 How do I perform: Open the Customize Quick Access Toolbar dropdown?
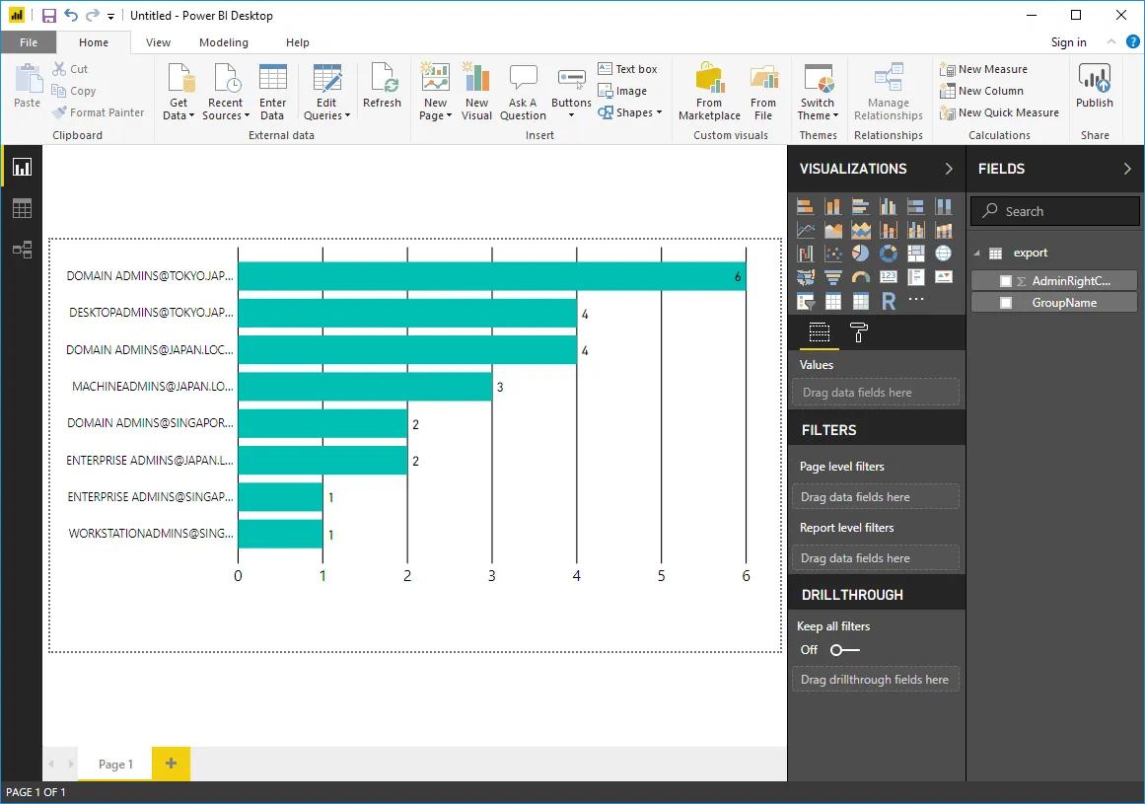(111, 16)
